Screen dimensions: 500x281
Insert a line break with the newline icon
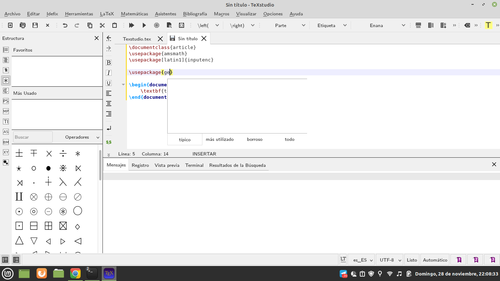point(108,128)
